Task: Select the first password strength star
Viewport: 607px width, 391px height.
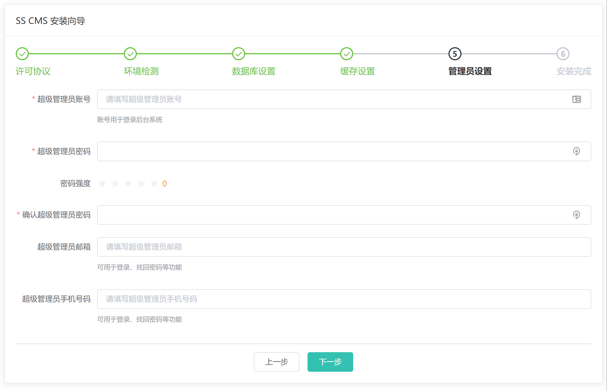Action: pos(102,184)
